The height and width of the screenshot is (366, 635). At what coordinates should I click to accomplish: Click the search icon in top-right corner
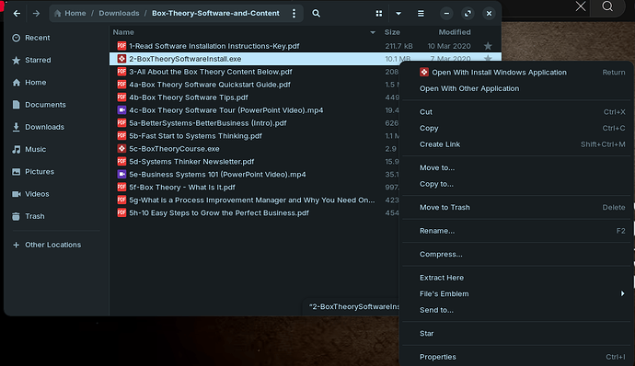pos(607,6)
